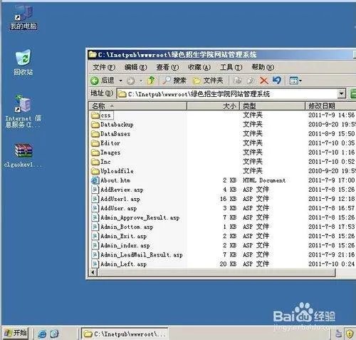356x340 pixels.
Task: Open the 工具(T) menu
Action: 231,67
